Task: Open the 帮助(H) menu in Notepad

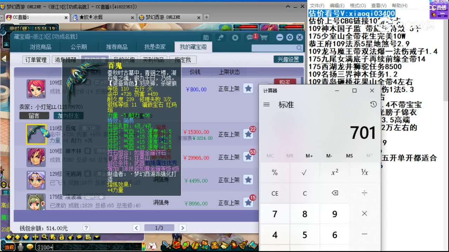Action: point(400,6)
